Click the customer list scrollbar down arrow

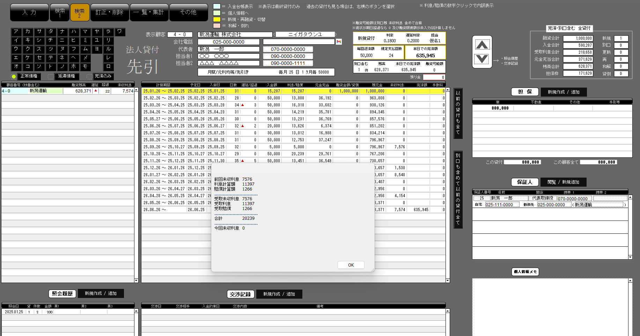pyautogui.click(x=136, y=280)
